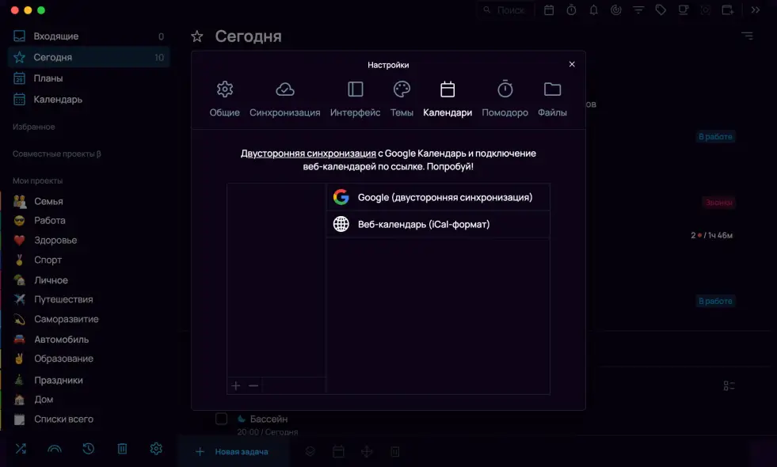Close the Настройки dialog
The height and width of the screenshot is (467, 777).
(572, 64)
